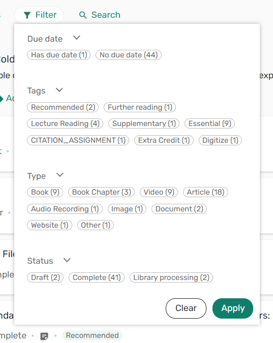Select the Supplementary (1) tag
Image resolution: width=273 pixels, height=343 pixels.
[x=144, y=123]
